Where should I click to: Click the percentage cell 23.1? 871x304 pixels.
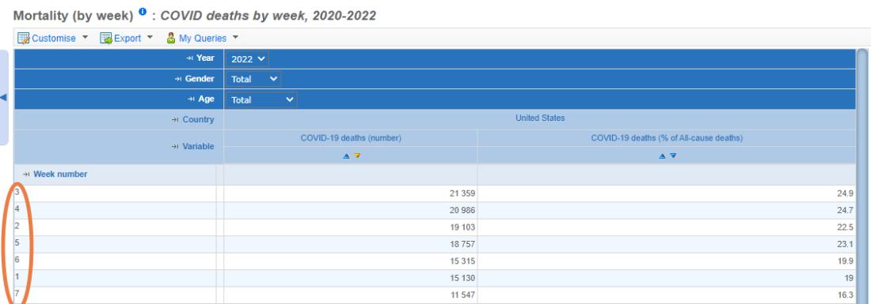pos(667,244)
